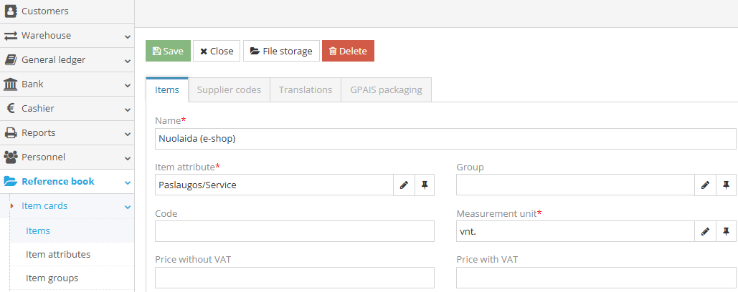Delete the item with red Delete button
This screenshot has width=738, height=292.
(348, 51)
